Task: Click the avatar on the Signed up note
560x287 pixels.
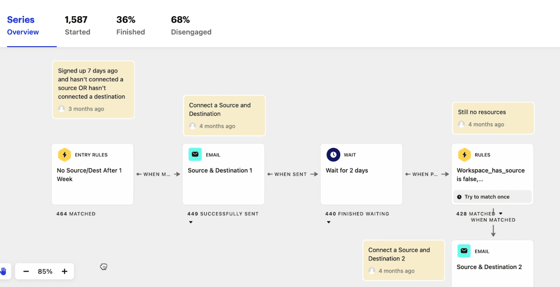Action: 61,109
